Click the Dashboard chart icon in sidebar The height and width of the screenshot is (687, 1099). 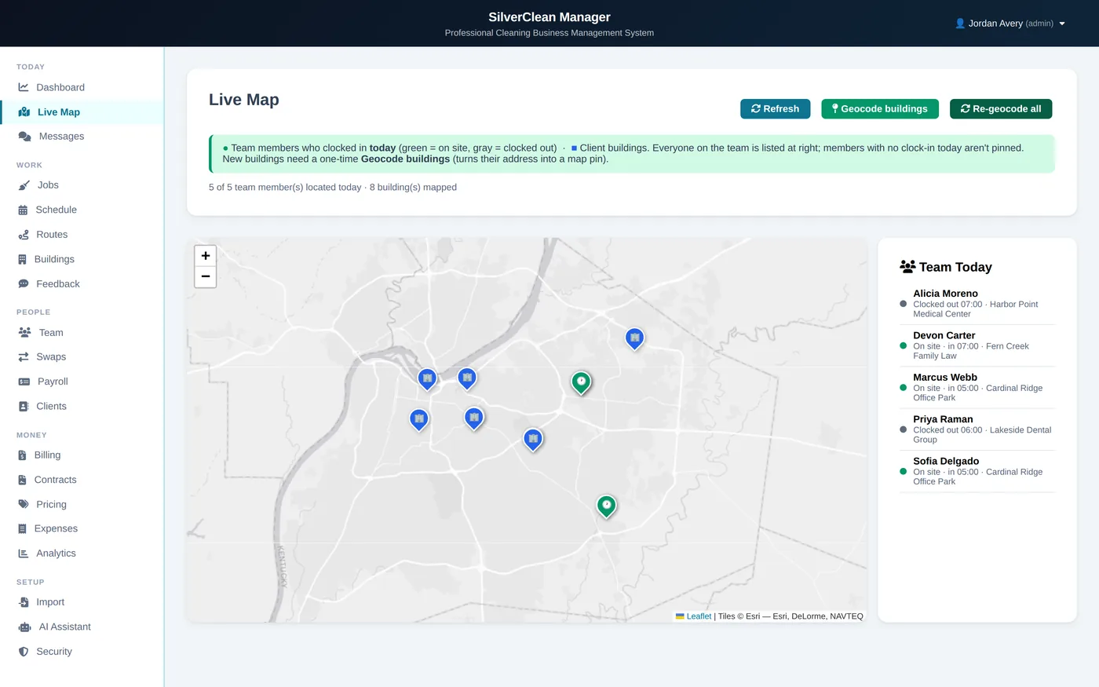tap(24, 87)
